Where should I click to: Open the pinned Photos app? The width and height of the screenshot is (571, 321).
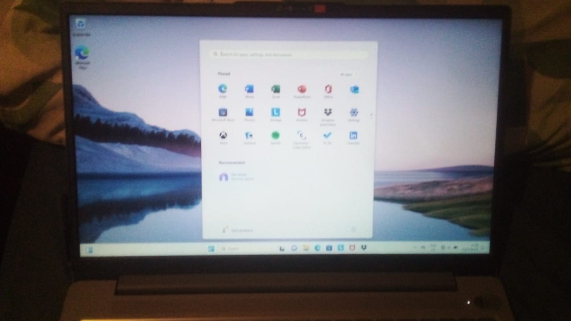click(x=249, y=113)
